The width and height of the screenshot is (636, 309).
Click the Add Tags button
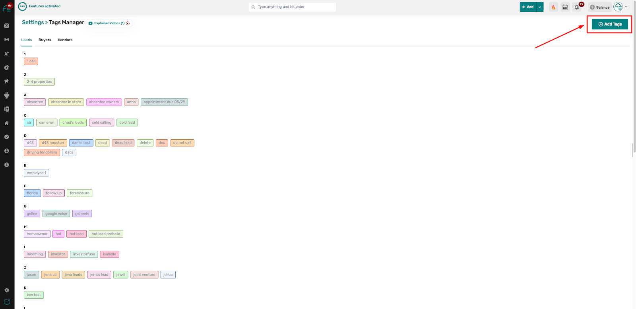610,24
